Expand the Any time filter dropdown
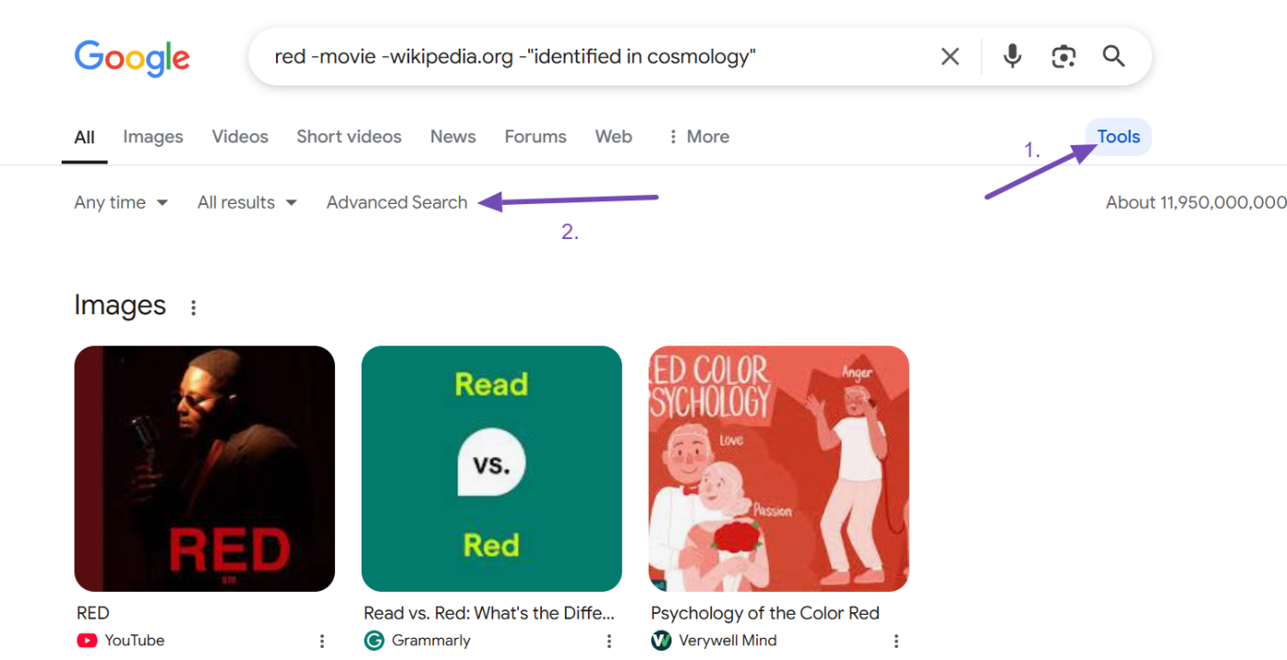1287x660 pixels. (121, 202)
